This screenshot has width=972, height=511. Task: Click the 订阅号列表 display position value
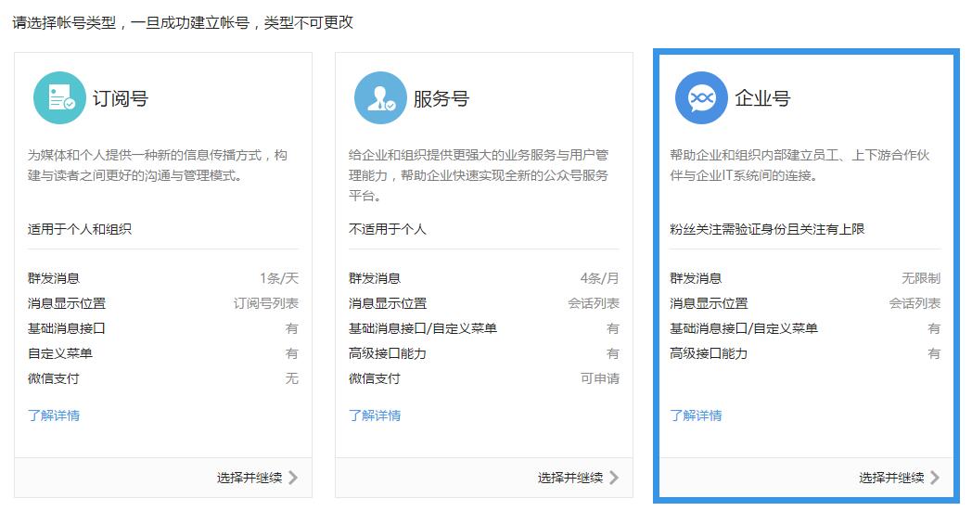[266, 303]
